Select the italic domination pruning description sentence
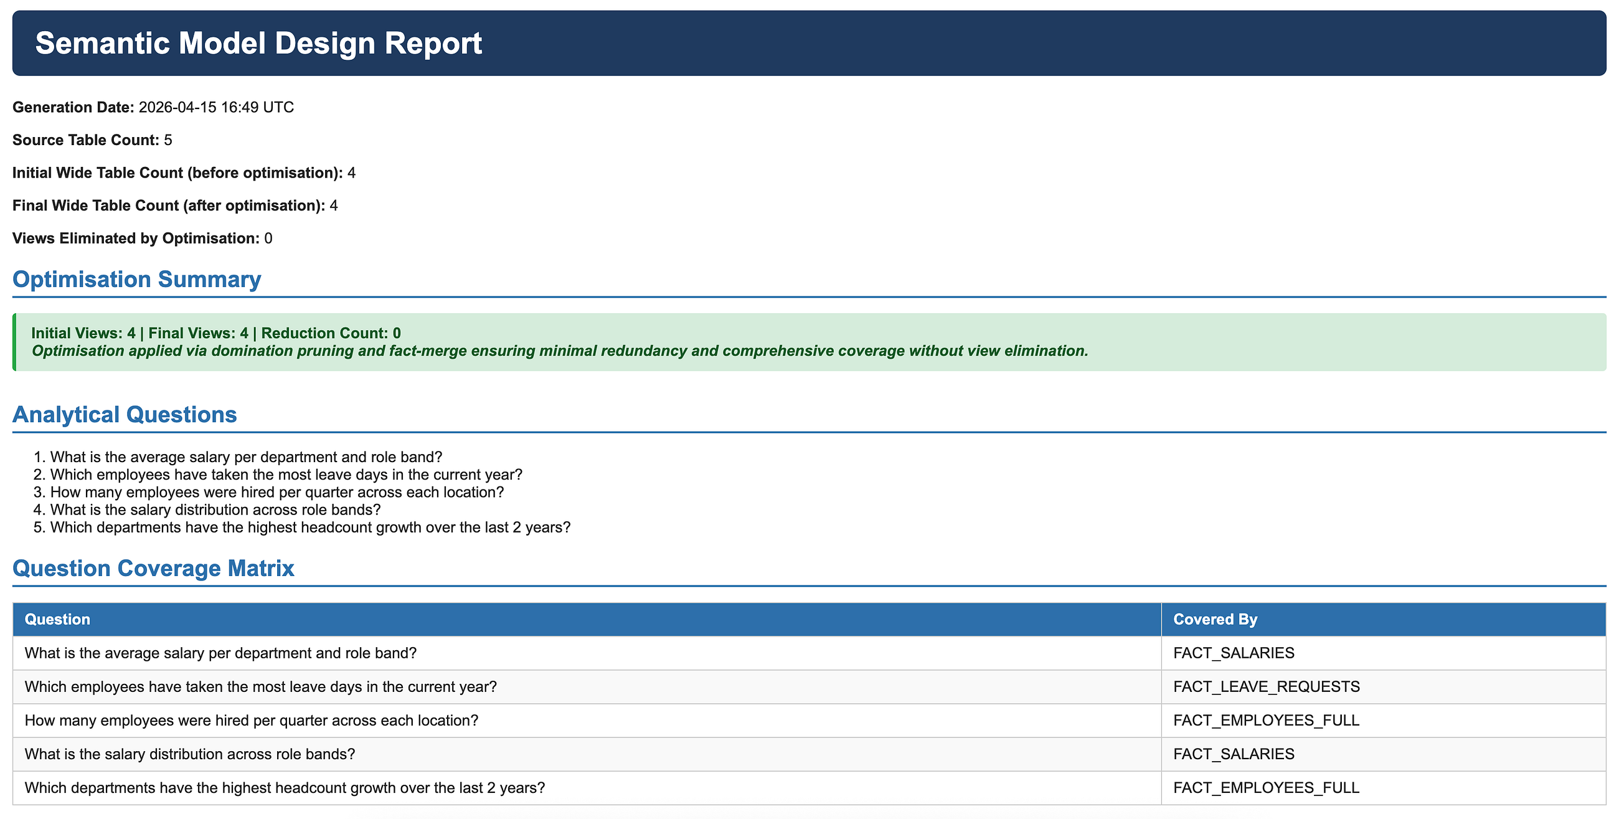Image resolution: width=1619 pixels, height=819 pixels. point(559,351)
